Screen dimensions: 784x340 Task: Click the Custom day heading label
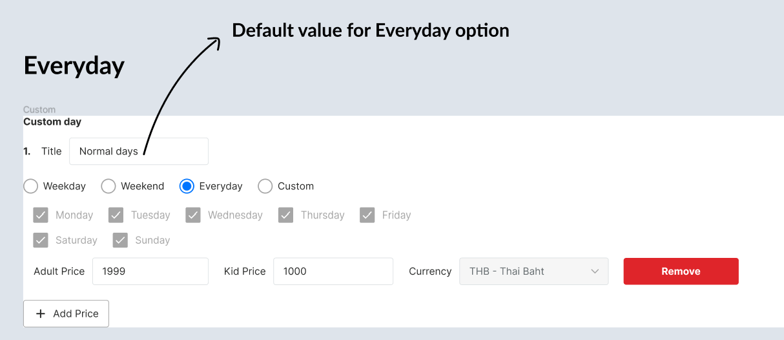coord(52,122)
